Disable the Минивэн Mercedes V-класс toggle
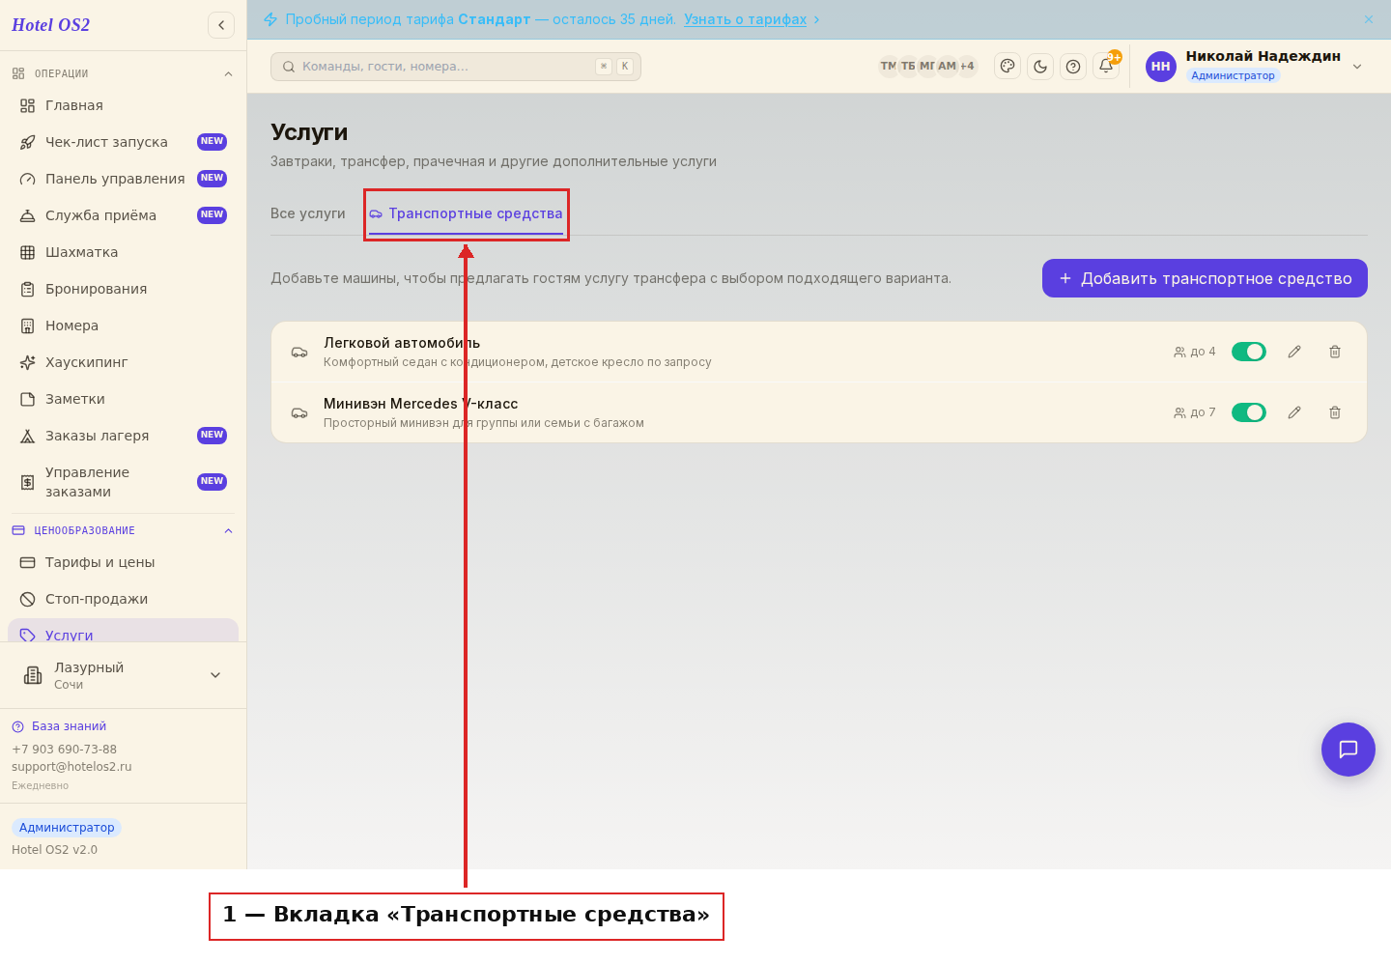The image size is (1391, 963). pos(1249,412)
